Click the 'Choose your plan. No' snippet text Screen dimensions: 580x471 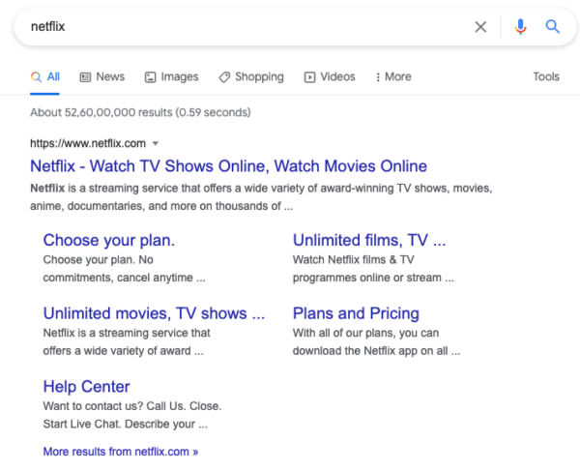coord(124,269)
